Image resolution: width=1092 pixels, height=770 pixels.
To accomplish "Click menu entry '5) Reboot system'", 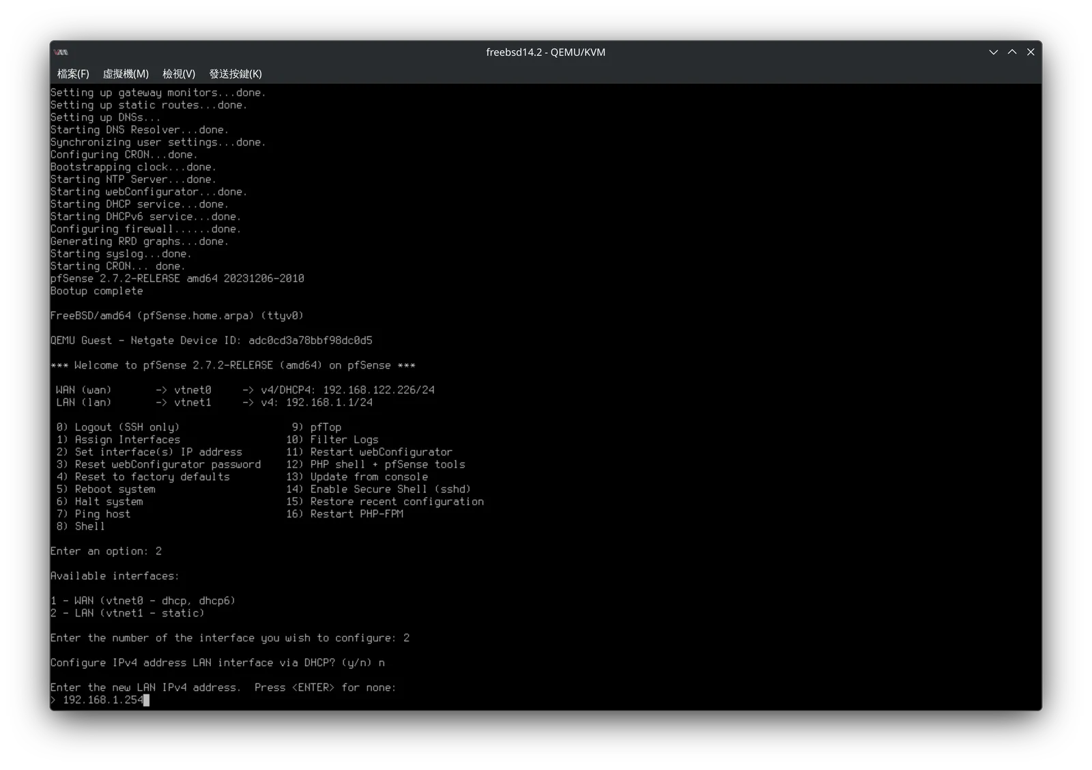I will pyautogui.click(x=106, y=489).
